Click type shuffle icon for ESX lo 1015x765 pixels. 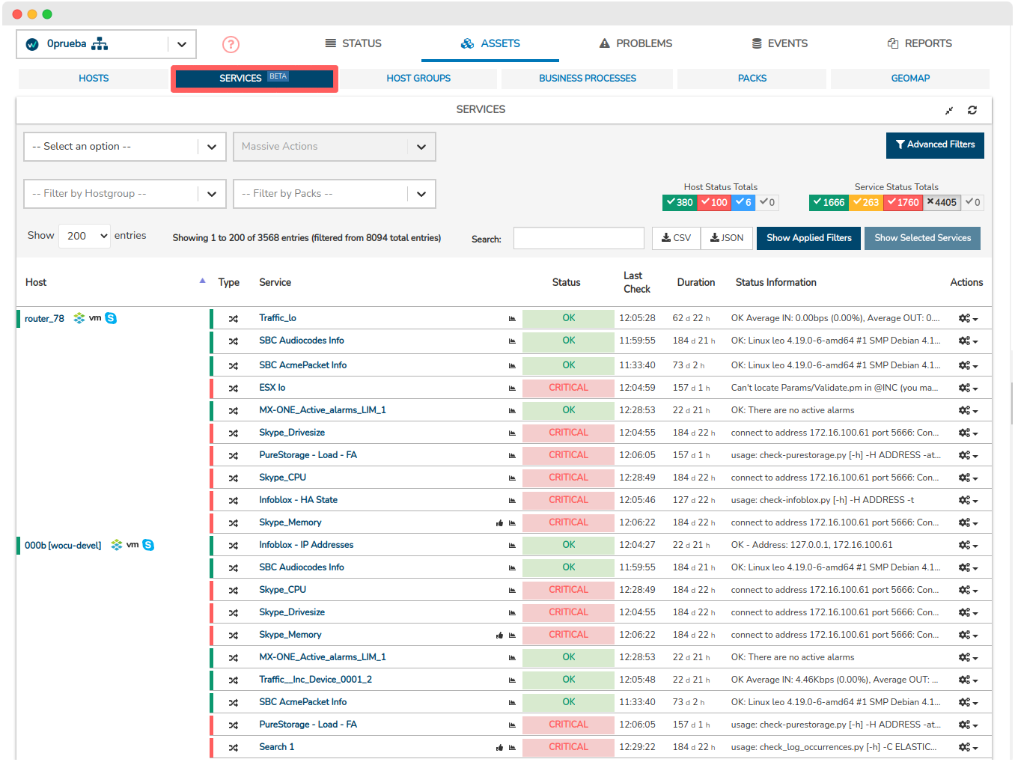point(234,388)
